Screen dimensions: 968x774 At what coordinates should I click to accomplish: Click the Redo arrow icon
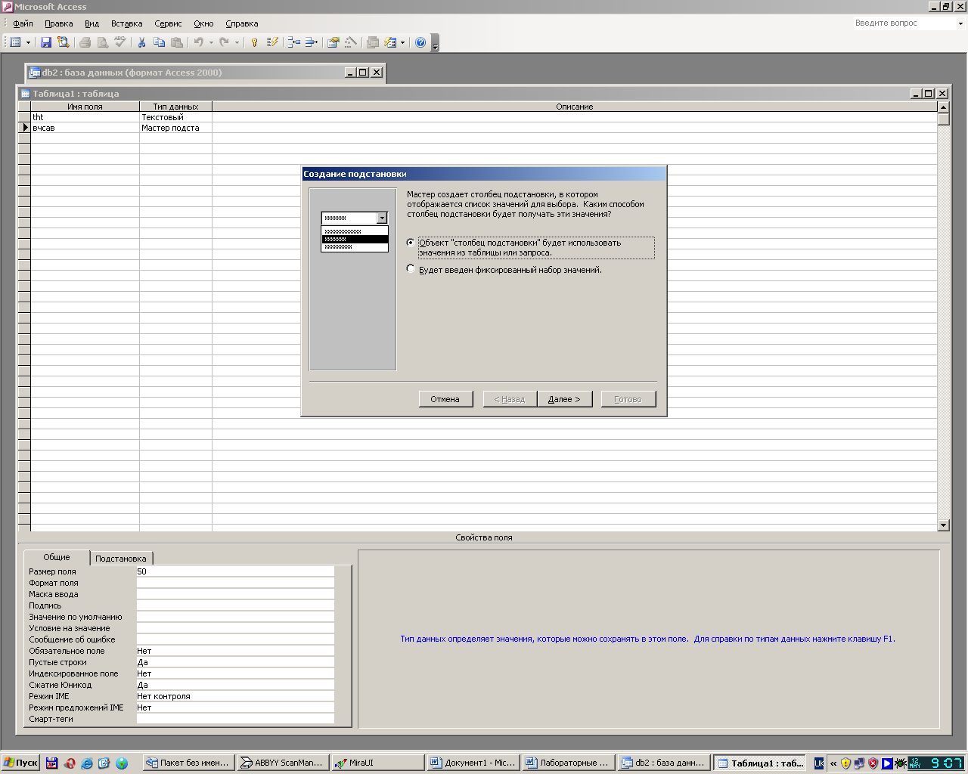[x=225, y=42]
